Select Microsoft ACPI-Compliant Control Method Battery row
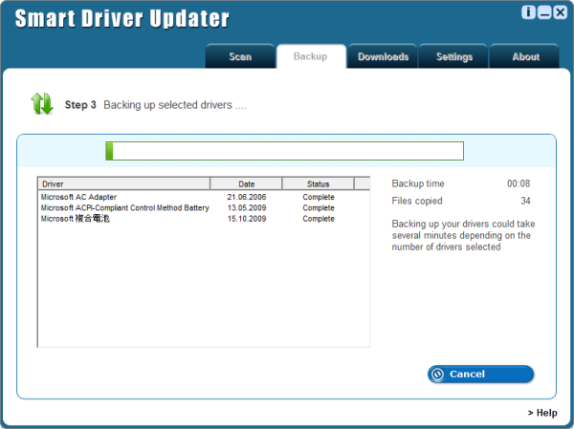This screenshot has width=574, height=429. 204,207
